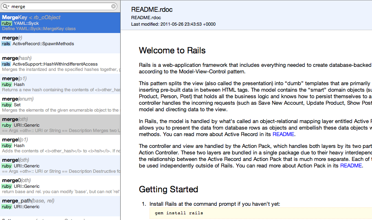
Task: Open merge(r) ActiveRecord::SpawnMethods result
Action: [x=60, y=43]
